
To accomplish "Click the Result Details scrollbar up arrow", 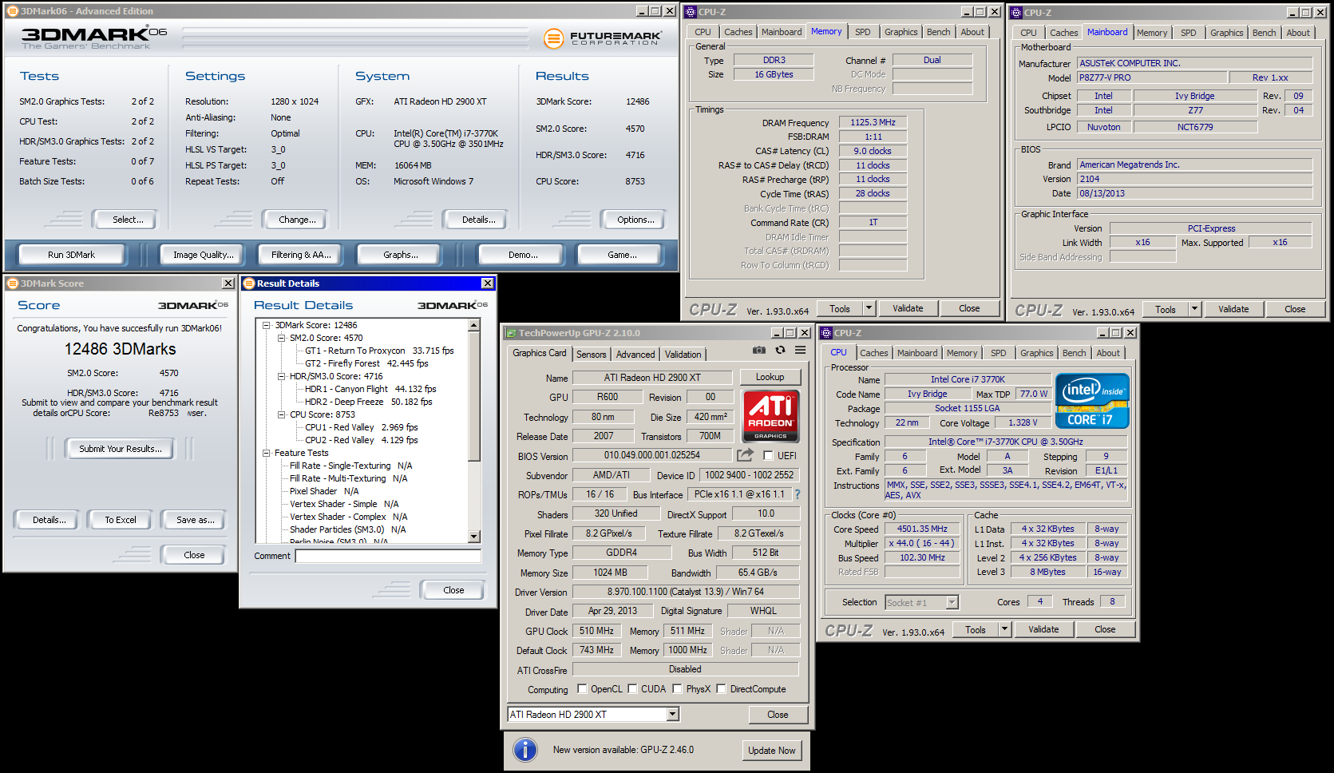I will pyautogui.click(x=474, y=325).
